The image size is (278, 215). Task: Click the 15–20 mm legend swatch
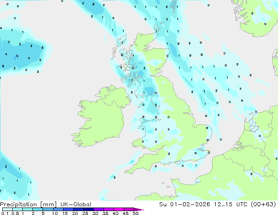pos(68,209)
